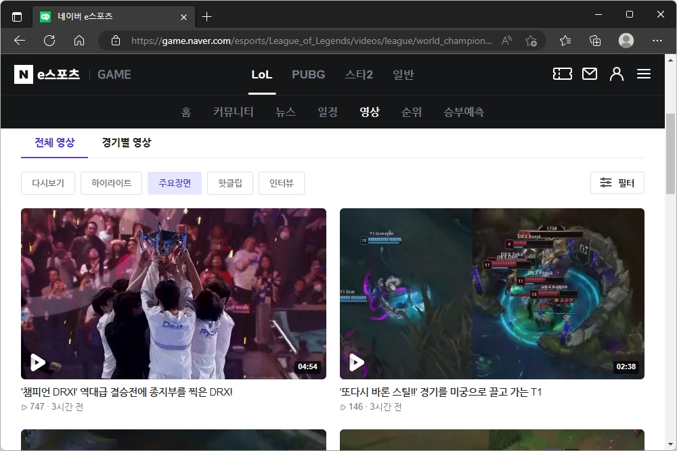Viewport: 677px width, 451px height.
Task: Switch to 전체 영상 tab
Action: click(x=54, y=143)
